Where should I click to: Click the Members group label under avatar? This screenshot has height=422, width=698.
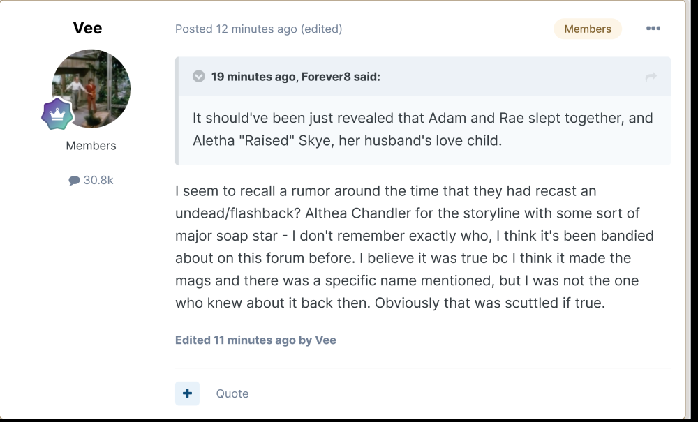[x=91, y=146]
